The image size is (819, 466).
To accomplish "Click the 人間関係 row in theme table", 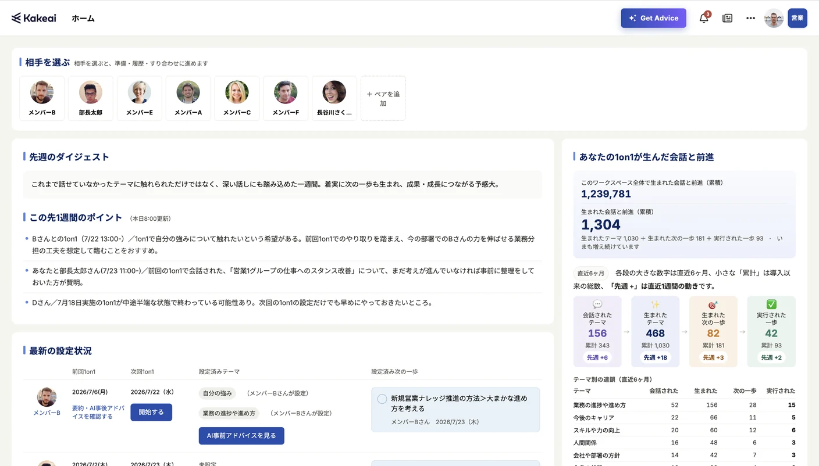I will coord(685,443).
